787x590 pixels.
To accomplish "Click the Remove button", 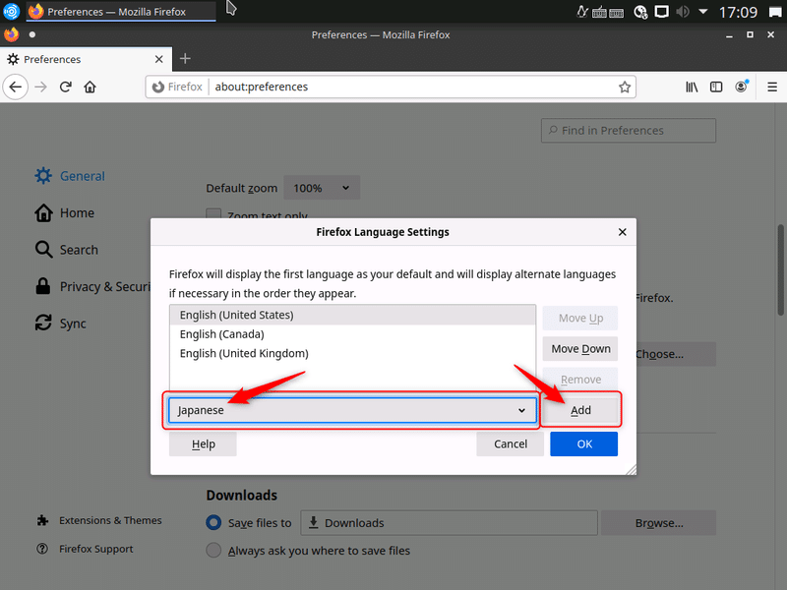I will click(x=580, y=379).
